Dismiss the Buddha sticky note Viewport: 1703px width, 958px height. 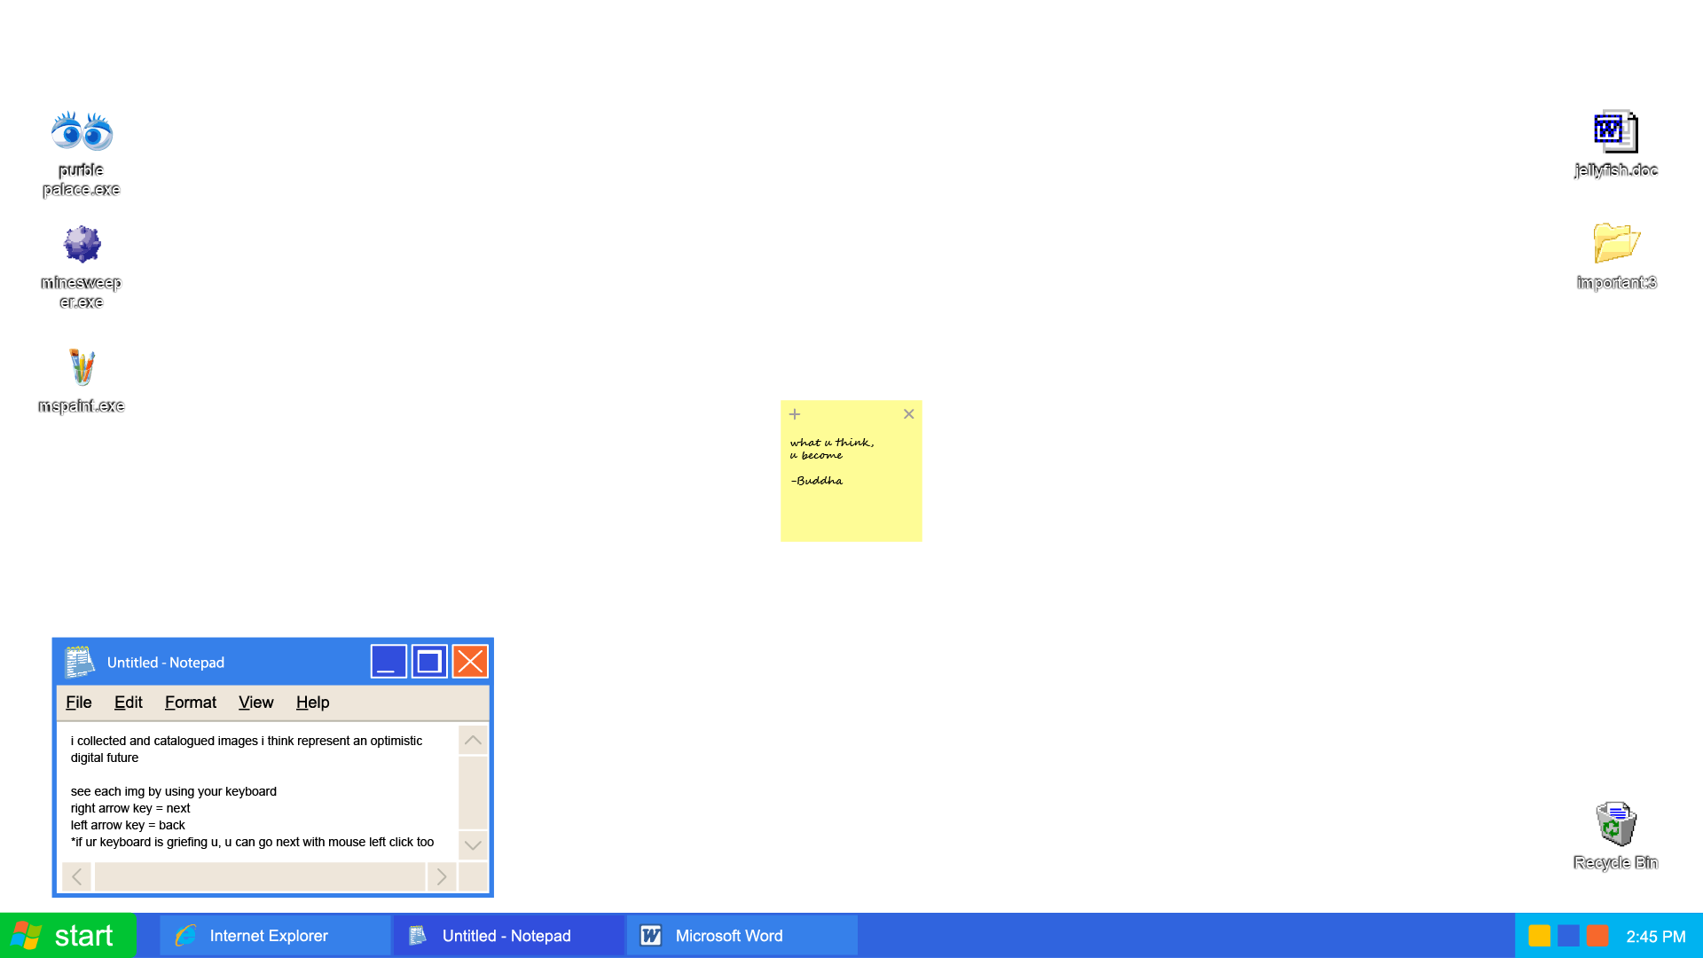click(908, 414)
